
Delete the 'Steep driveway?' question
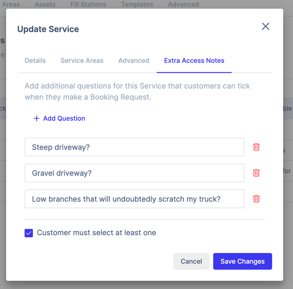(x=256, y=147)
